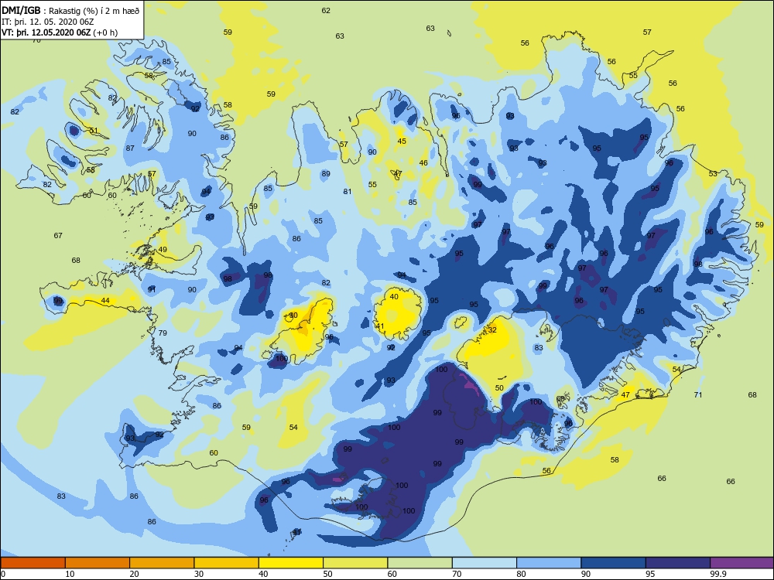This screenshot has width=774, height=580.
Task: Click the dark orange 0–10 legend swatch
Action: (33, 563)
